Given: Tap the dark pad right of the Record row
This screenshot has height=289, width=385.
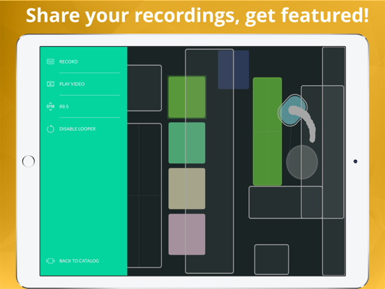Looking at the screenshot, I should click(144, 88).
